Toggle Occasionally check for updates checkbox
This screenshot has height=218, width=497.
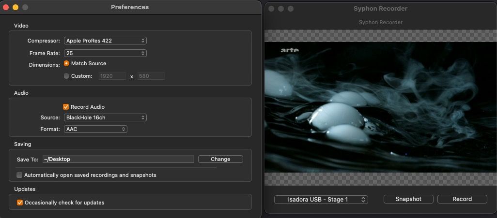coord(20,203)
